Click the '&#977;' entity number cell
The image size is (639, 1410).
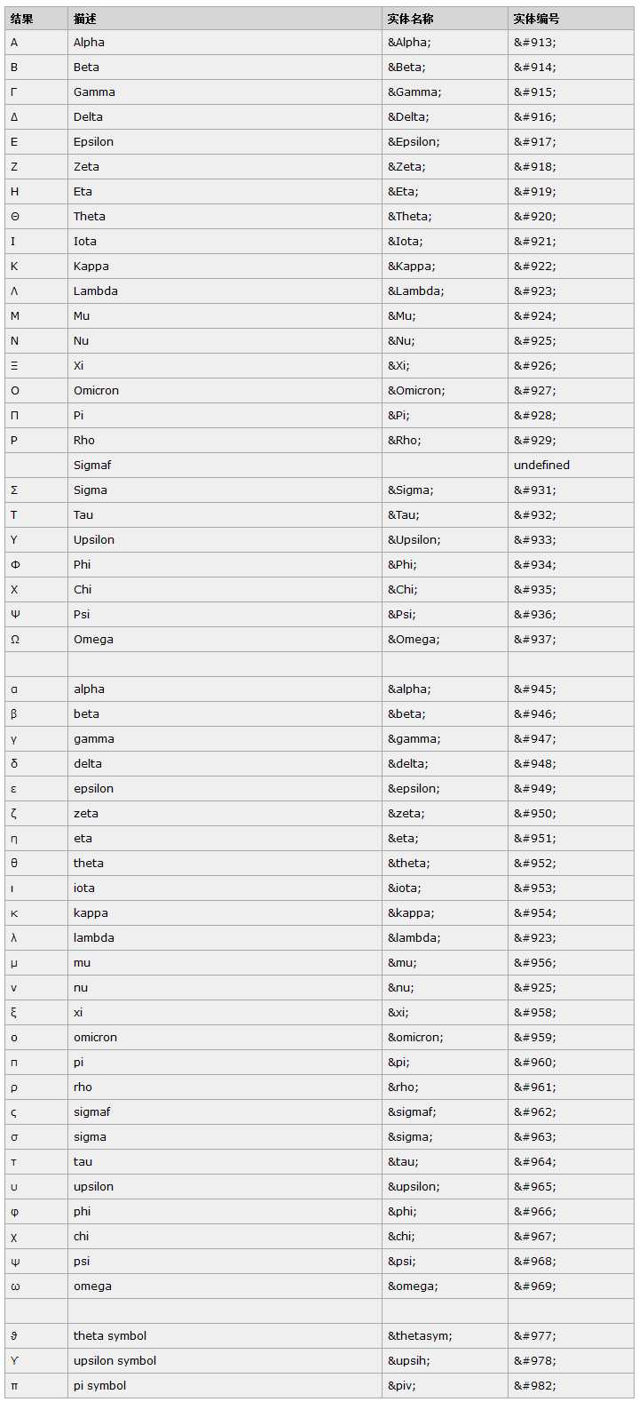point(535,1336)
